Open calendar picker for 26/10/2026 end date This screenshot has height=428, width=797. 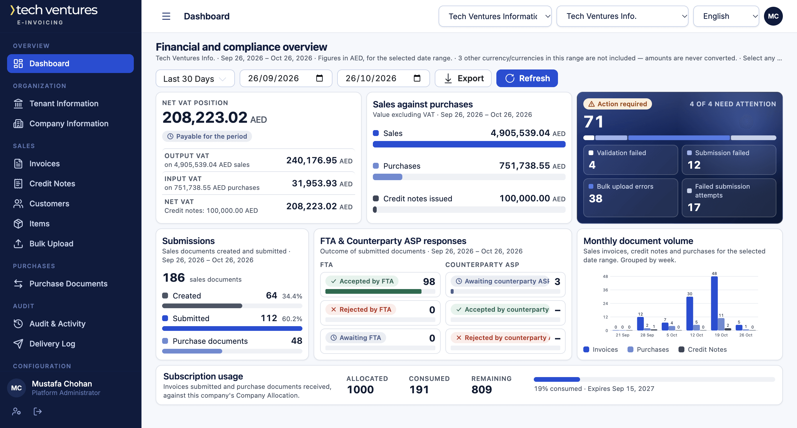417,78
